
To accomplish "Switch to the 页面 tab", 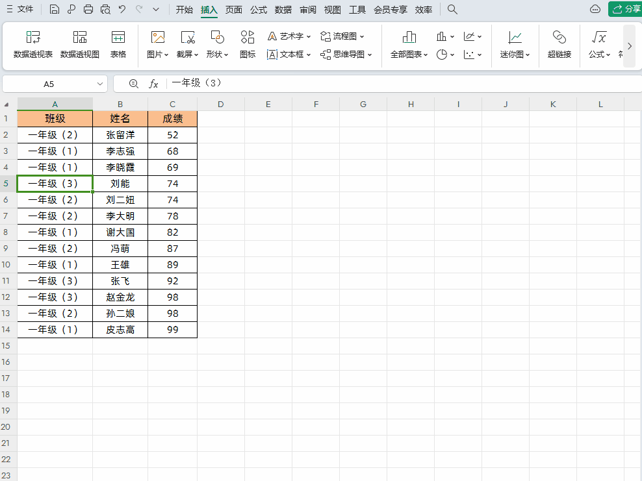I will point(233,9).
